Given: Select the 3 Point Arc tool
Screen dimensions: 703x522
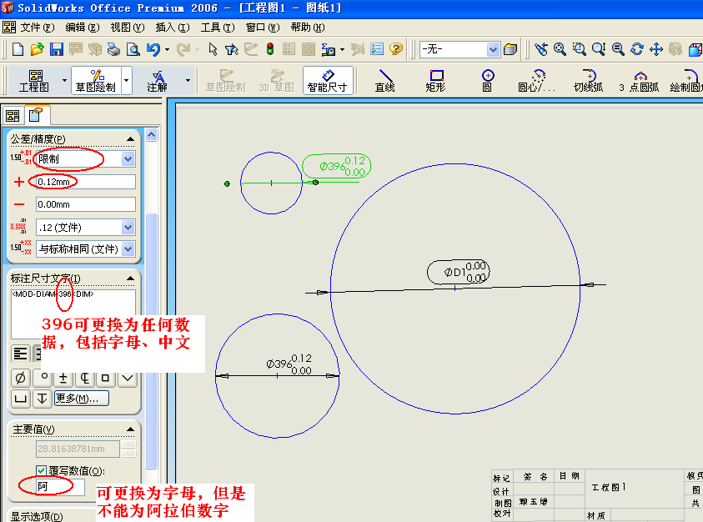Looking at the screenshot, I should pyautogui.click(x=639, y=81).
